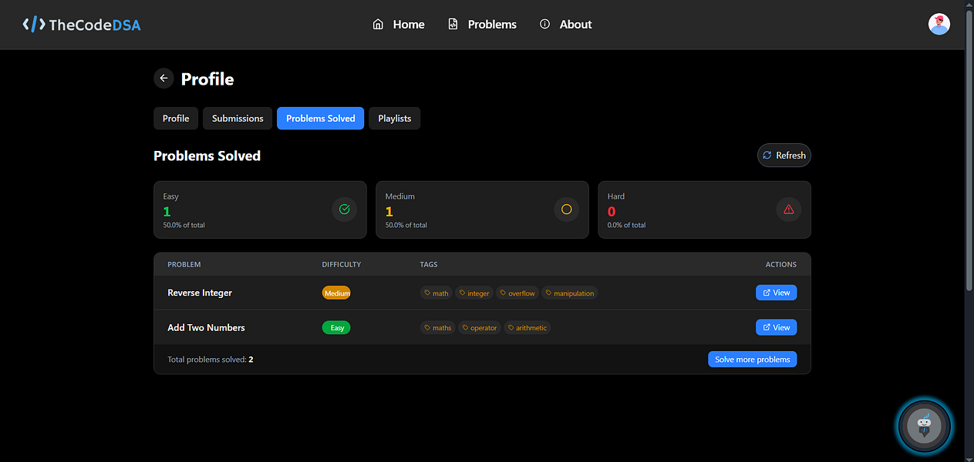Click the Add Two Numbers problem name
Viewport: 974px width, 462px height.
(206, 327)
